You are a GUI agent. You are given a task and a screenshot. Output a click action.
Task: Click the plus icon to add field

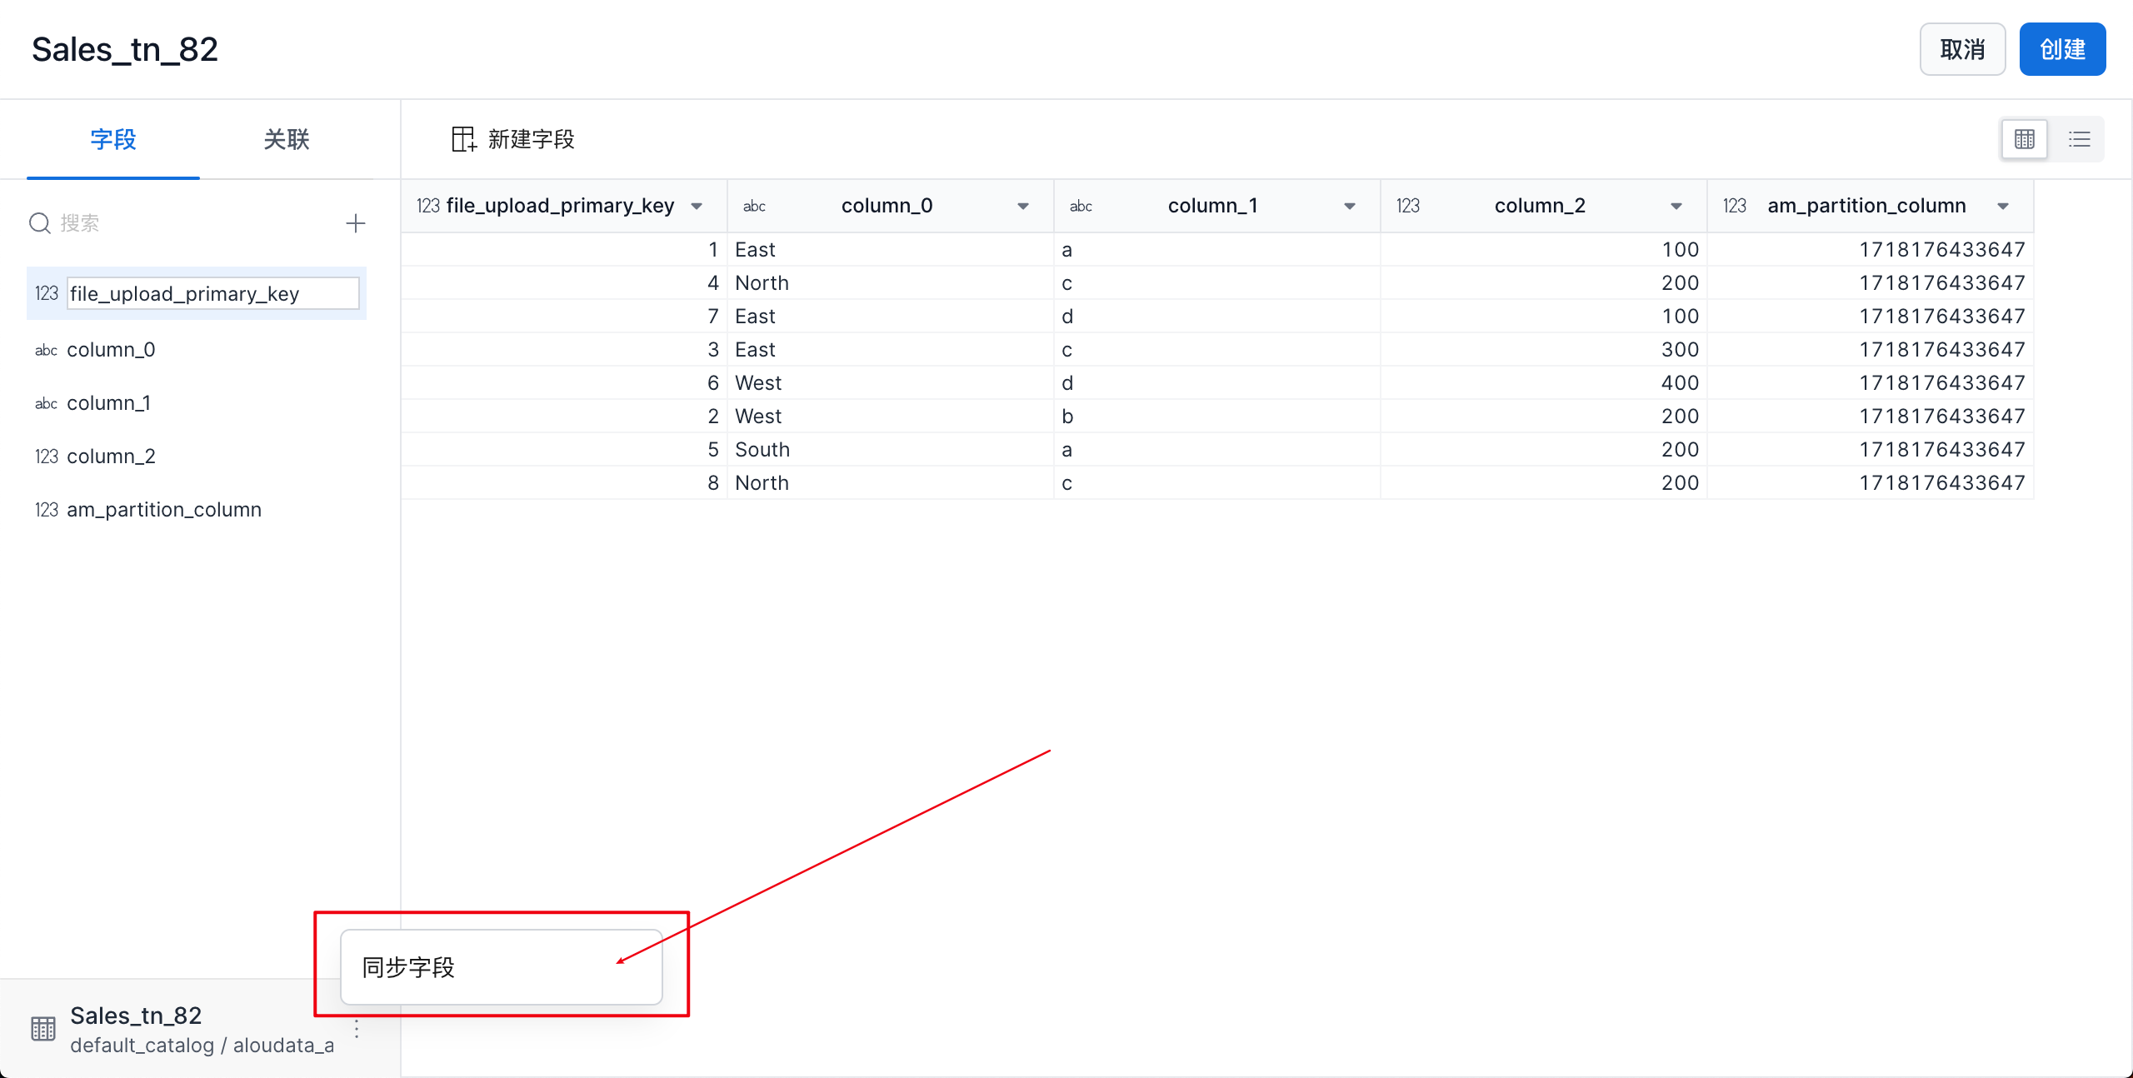[x=356, y=223]
